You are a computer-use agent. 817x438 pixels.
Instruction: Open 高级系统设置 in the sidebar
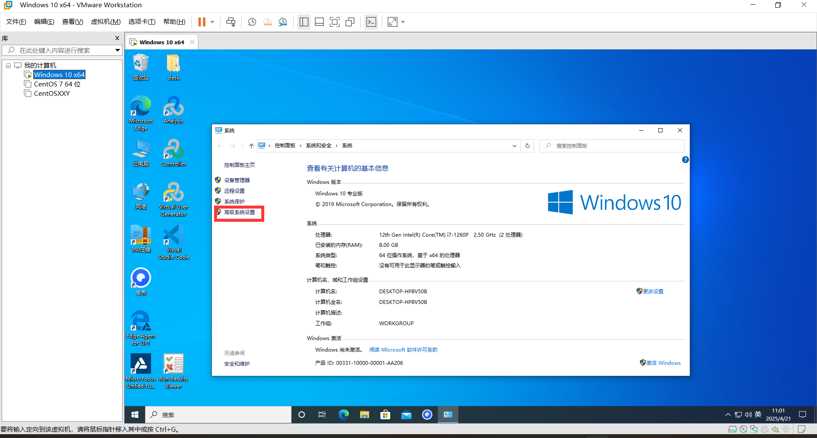240,212
